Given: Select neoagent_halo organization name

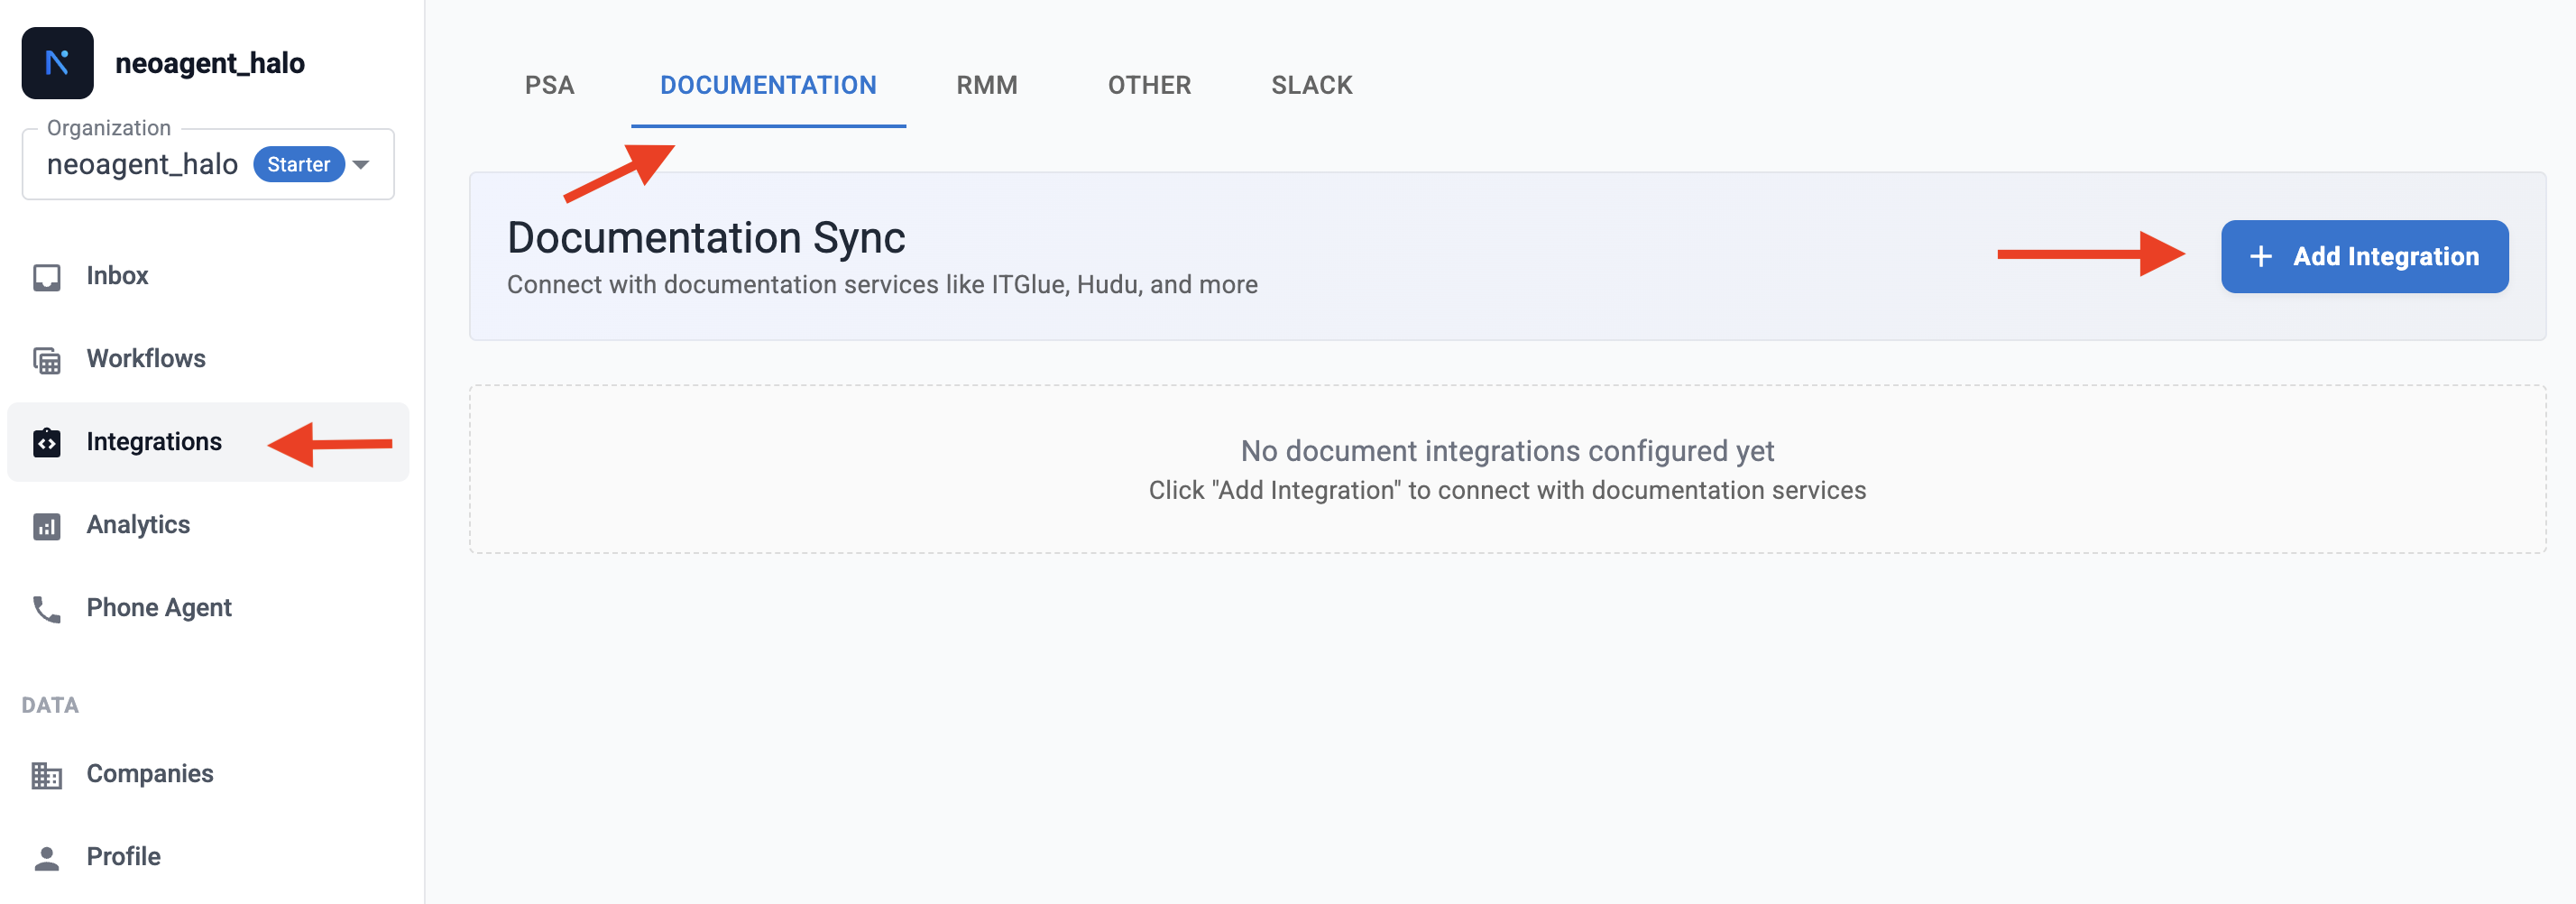Looking at the screenshot, I should [143, 164].
